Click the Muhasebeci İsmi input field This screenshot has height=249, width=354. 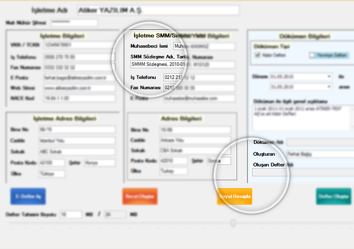(205, 46)
